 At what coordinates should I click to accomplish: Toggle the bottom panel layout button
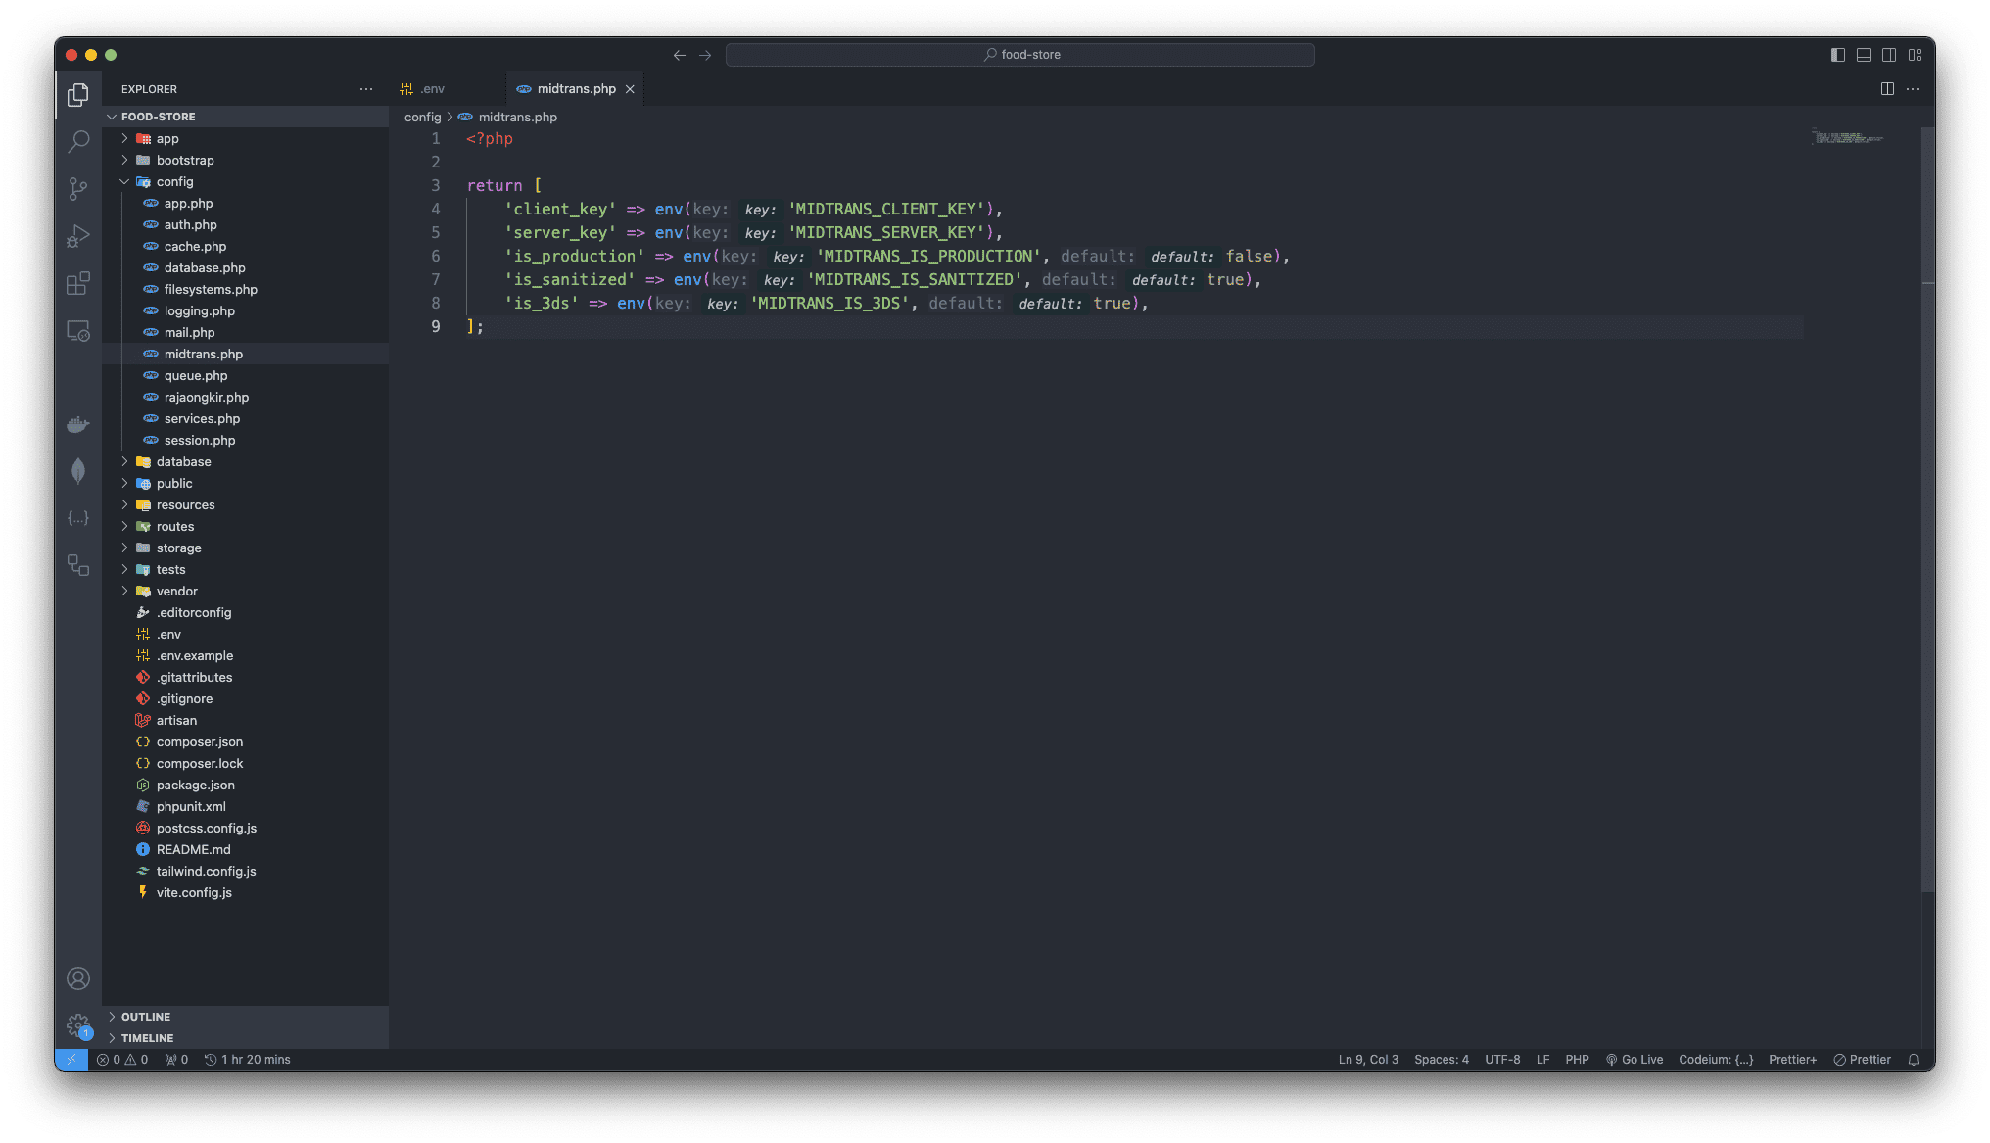click(x=1863, y=55)
